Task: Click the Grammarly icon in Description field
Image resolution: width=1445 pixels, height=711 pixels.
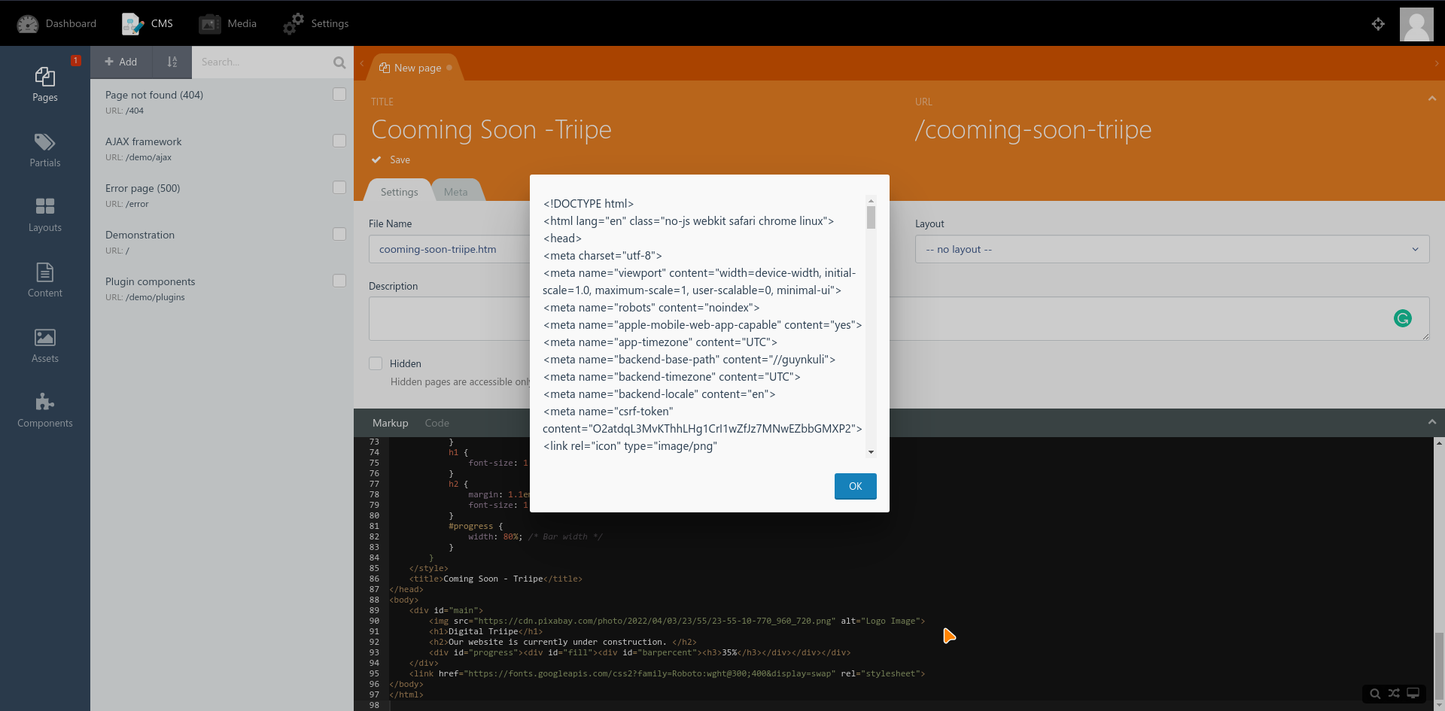Action: click(1403, 318)
